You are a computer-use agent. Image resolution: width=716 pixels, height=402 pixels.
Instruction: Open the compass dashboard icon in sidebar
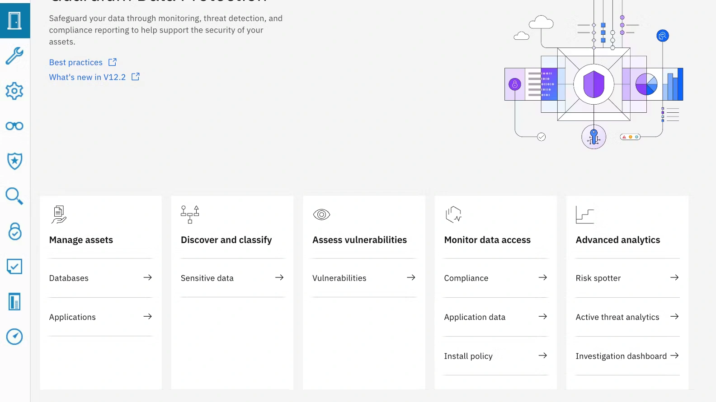[x=14, y=337]
